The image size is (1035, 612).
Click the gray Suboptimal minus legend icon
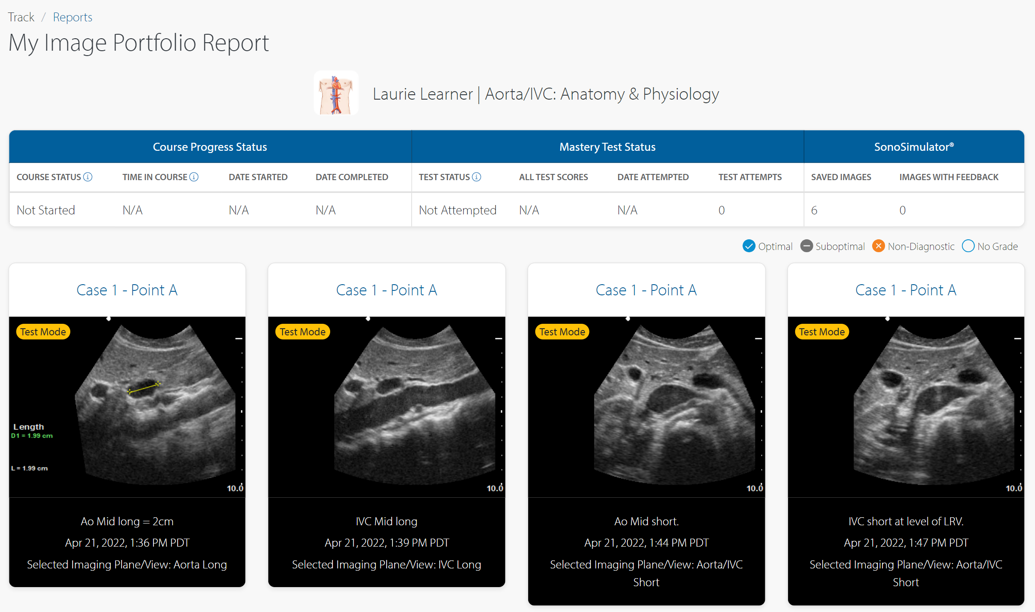point(806,246)
